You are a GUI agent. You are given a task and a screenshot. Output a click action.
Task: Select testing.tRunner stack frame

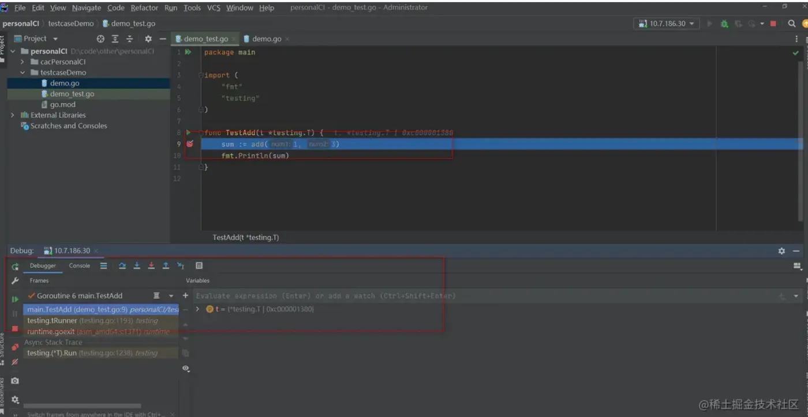tap(101, 320)
